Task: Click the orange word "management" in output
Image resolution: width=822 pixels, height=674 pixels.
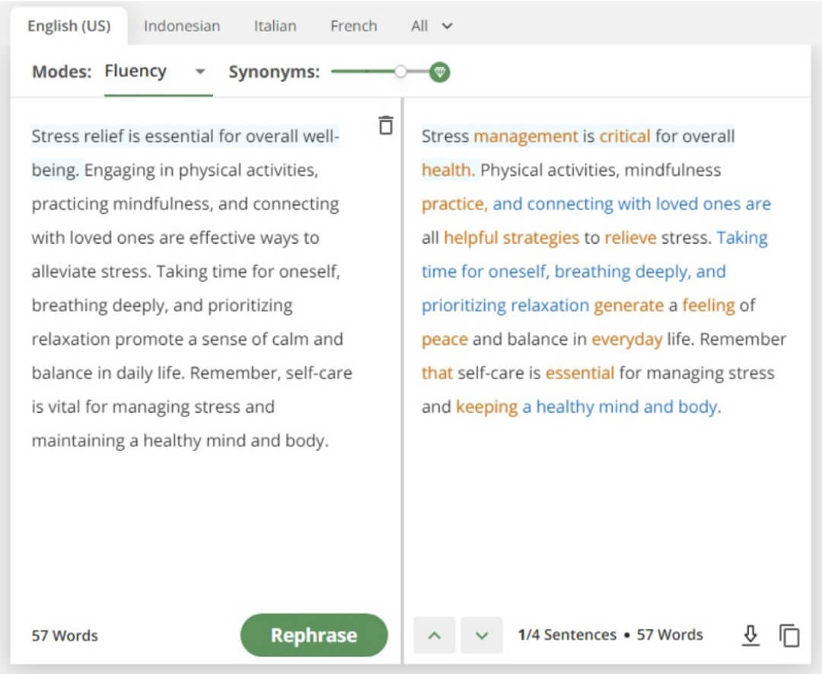Action: [525, 137]
